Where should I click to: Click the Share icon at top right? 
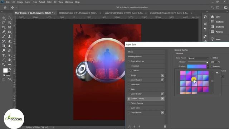pyautogui.click(x=226, y=7)
